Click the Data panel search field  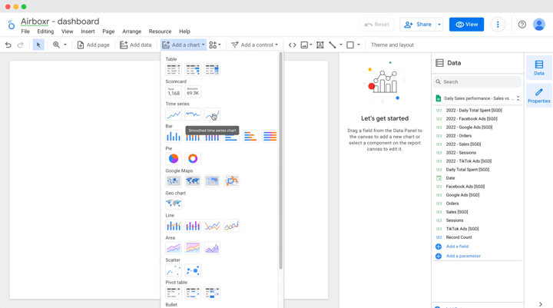tap(477, 82)
